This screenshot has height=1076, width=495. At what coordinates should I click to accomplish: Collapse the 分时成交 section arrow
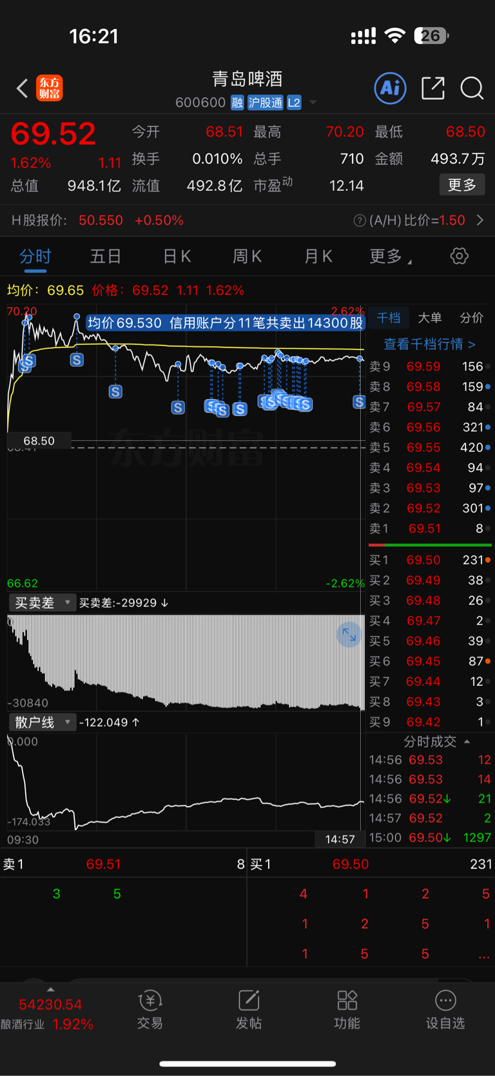(x=467, y=741)
